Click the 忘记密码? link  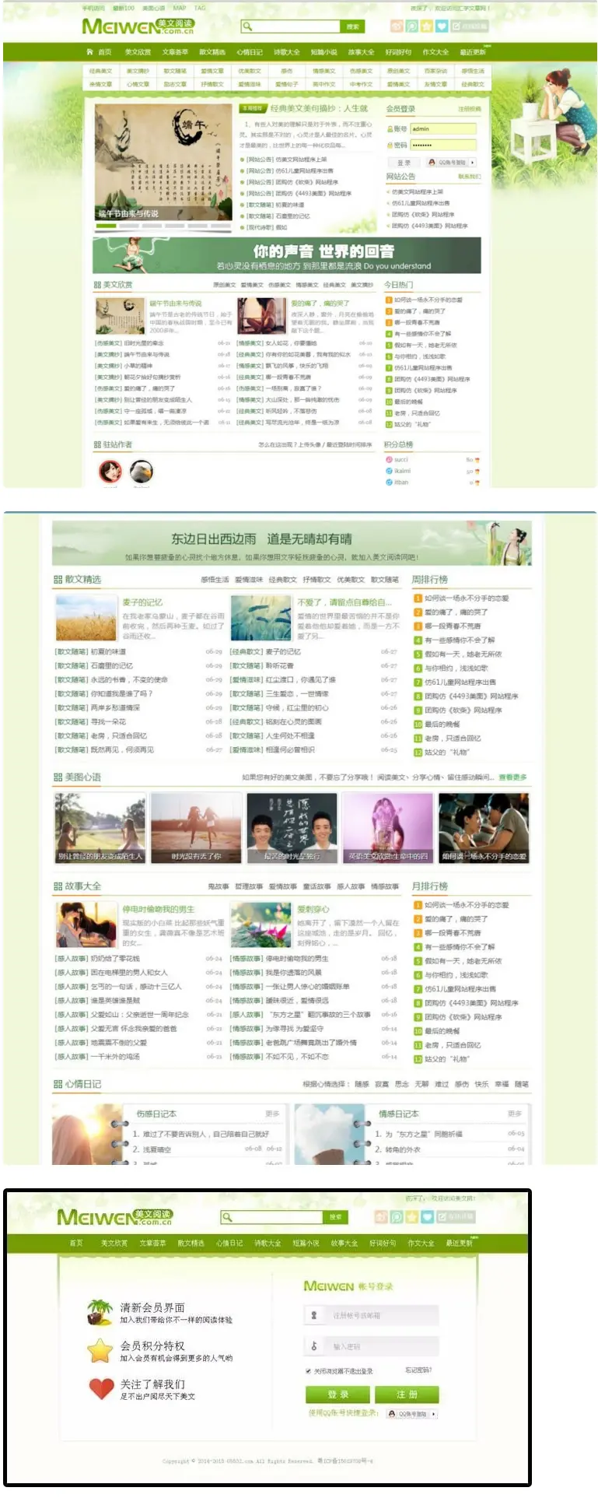tap(418, 1370)
